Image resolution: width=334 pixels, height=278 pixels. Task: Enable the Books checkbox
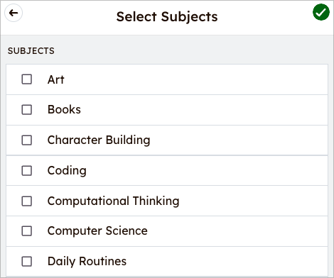pyautogui.click(x=27, y=110)
